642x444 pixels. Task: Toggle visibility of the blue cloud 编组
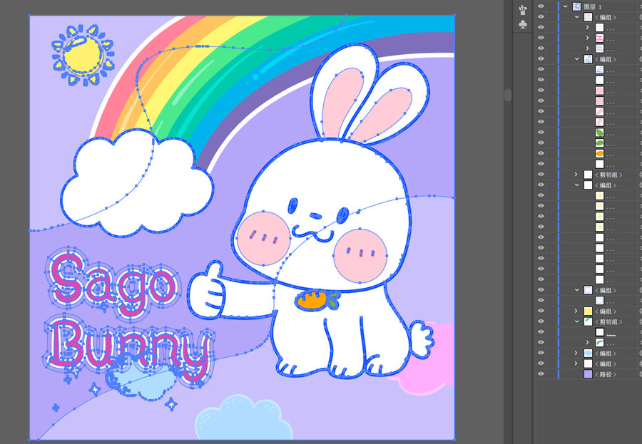pos(541,353)
